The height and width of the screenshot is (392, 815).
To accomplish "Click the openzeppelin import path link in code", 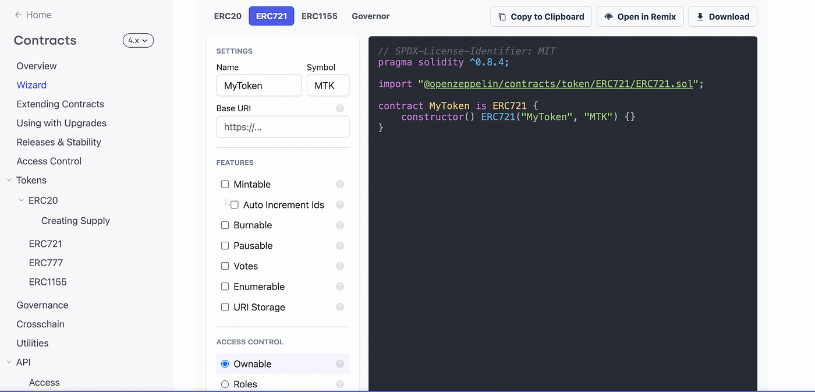I will (x=558, y=84).
